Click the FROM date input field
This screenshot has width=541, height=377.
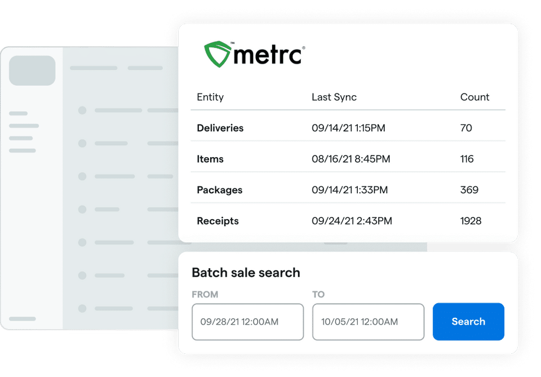coord(248,322)
